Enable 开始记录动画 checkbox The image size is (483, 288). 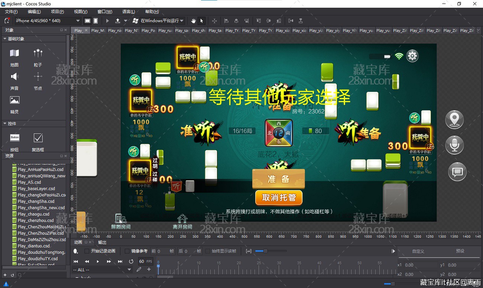coord(87,251)
